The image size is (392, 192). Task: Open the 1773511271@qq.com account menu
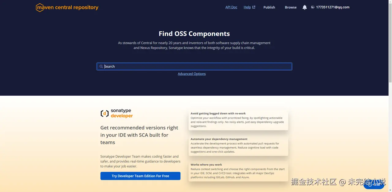coord(333,7)
